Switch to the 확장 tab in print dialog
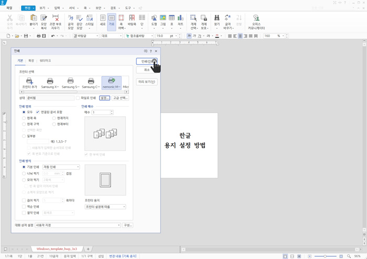The height and width of the screenshot is (259, 367). click(x=31, y=61)
